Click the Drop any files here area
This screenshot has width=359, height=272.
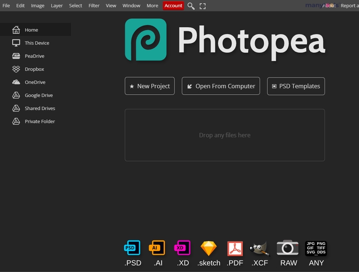tap(225, 135)
